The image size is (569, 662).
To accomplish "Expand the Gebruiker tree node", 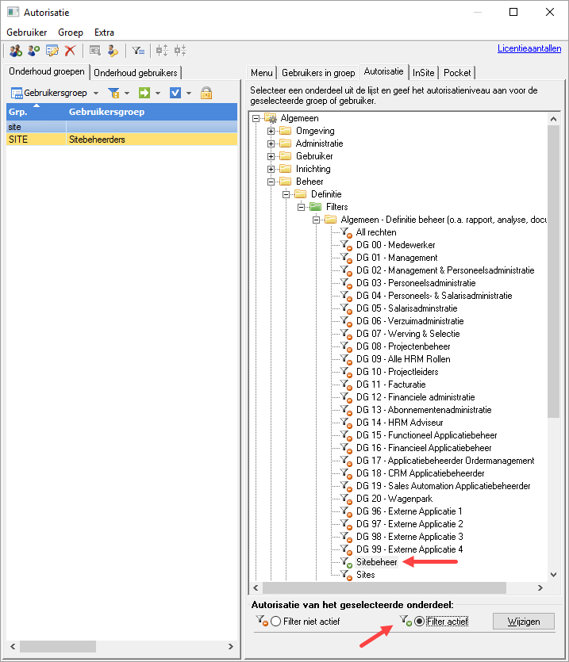I will click(x=271, y=157).
